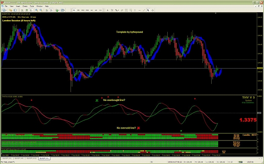Click the 'THV V 3' system label

(x=248, y=98)
